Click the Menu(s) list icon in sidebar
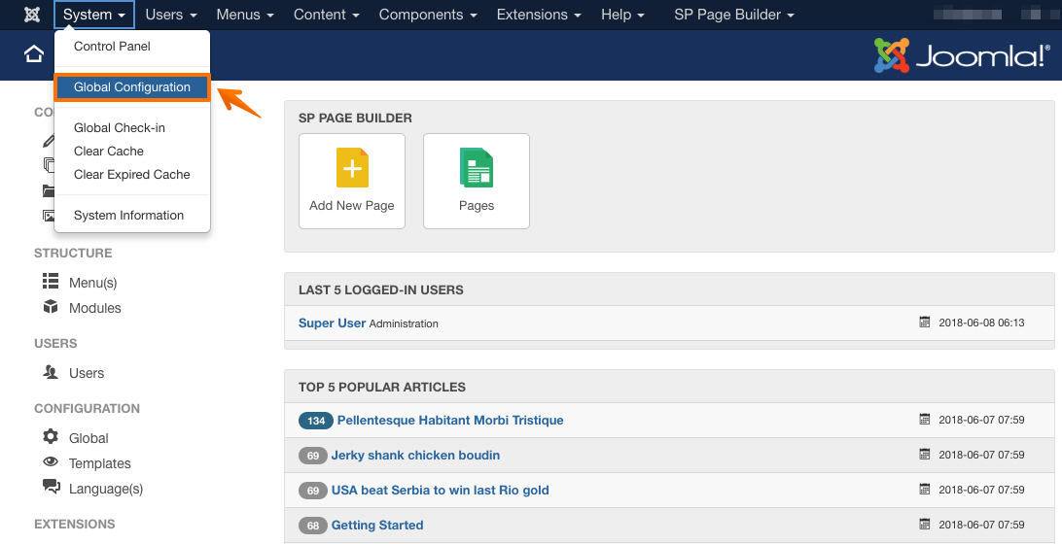The height and width of the screenshot is (544, 1062). (x=51, y=282)
